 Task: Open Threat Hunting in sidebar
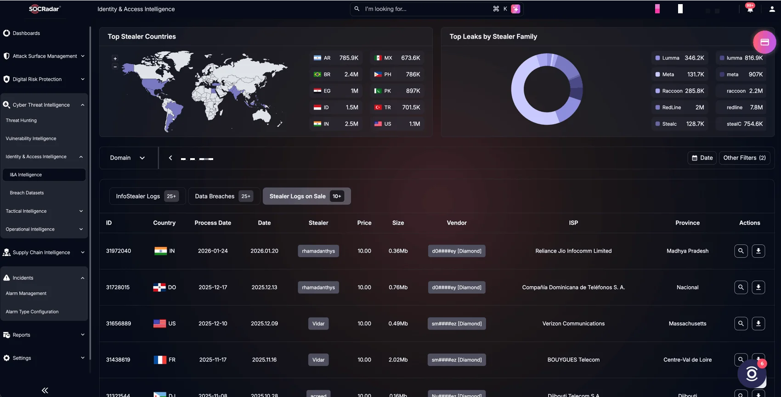pyautogui.click(x=21, y=120)
